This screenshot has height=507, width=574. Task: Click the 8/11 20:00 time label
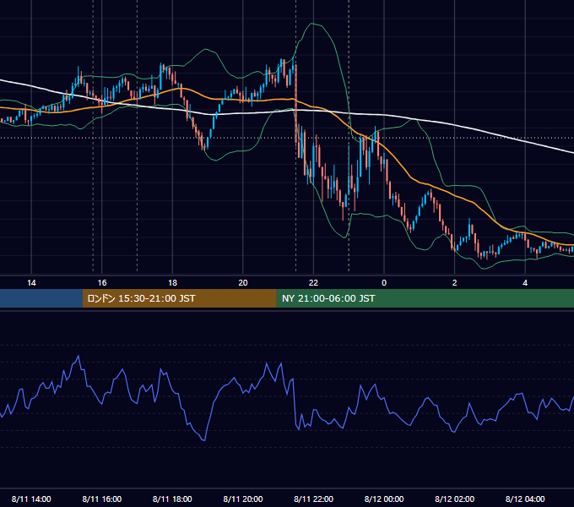click(243, 499)
